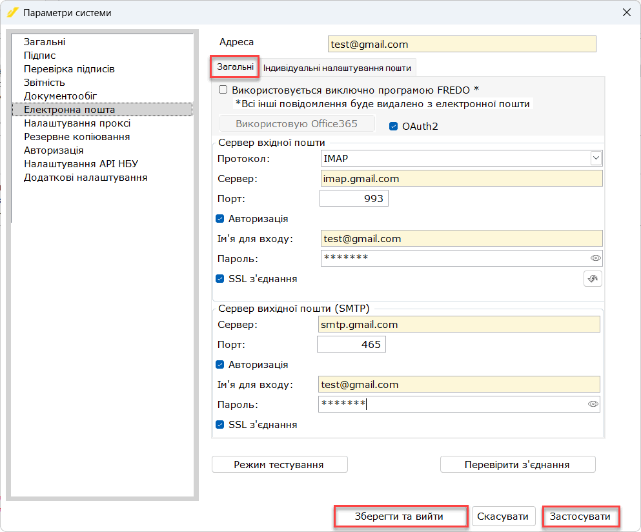
Task: Click the Використовую Office365 button
Action: coord(297,123)
